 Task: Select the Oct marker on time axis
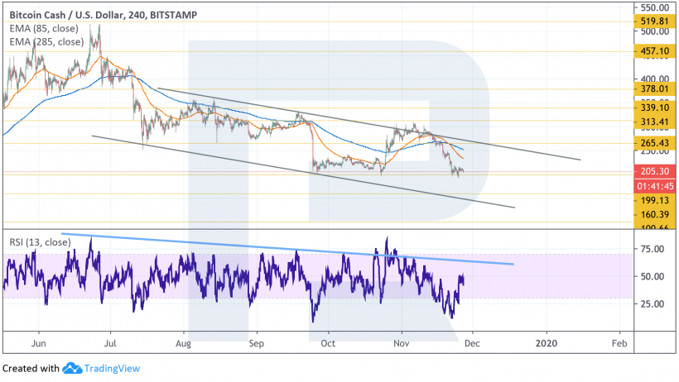point(328,341)
